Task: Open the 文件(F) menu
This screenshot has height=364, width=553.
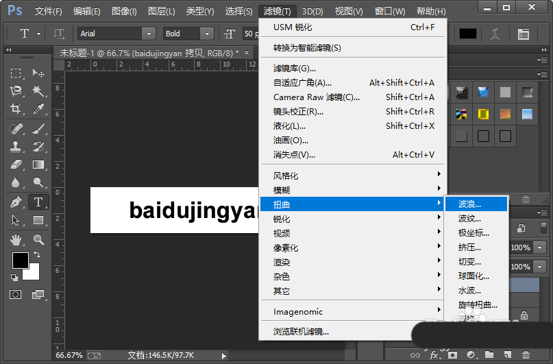Action: (49, 11)
